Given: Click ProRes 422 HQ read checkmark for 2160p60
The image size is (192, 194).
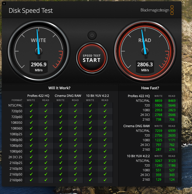Looking at the screenshot, I should point(46,180).
